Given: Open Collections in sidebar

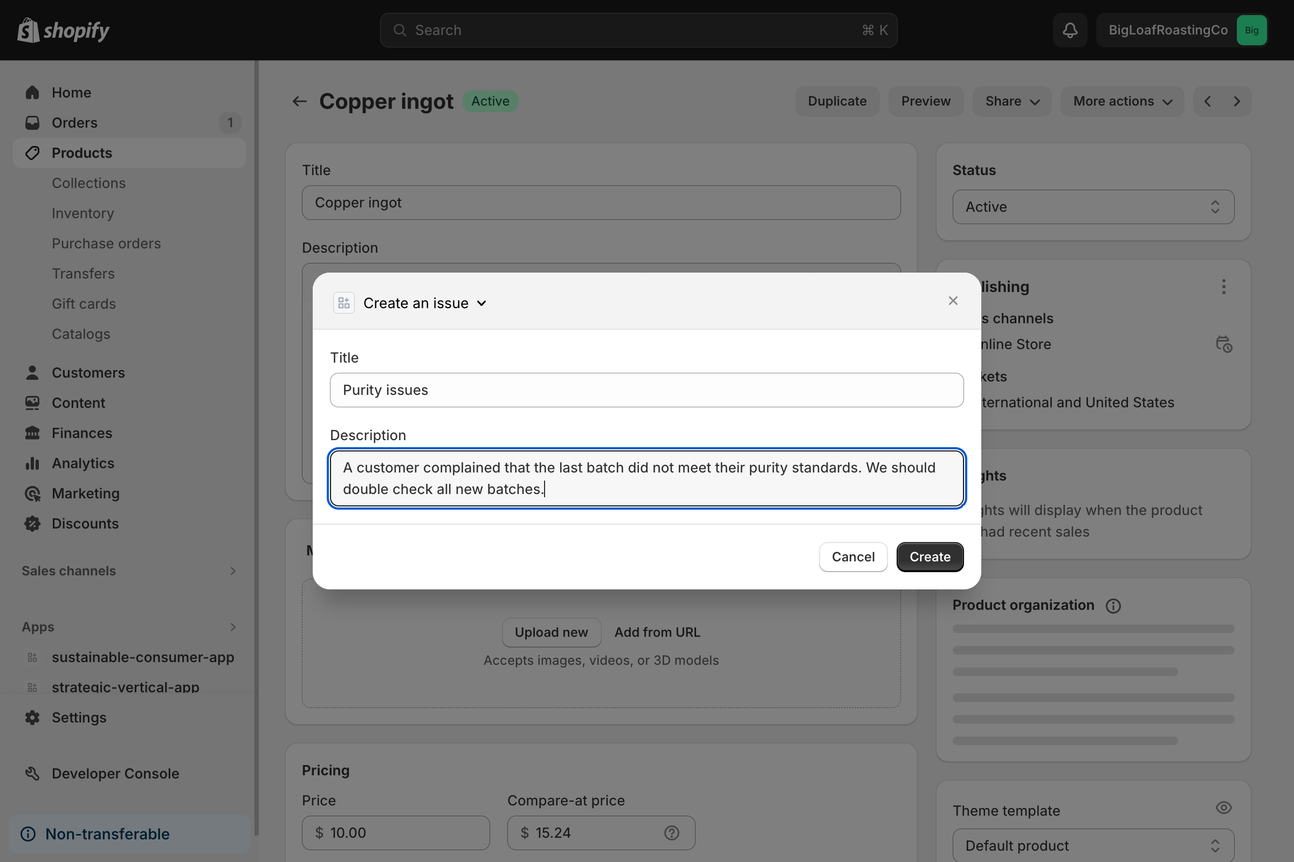Looking at the screenshot, I should click(x=88, y=183).
